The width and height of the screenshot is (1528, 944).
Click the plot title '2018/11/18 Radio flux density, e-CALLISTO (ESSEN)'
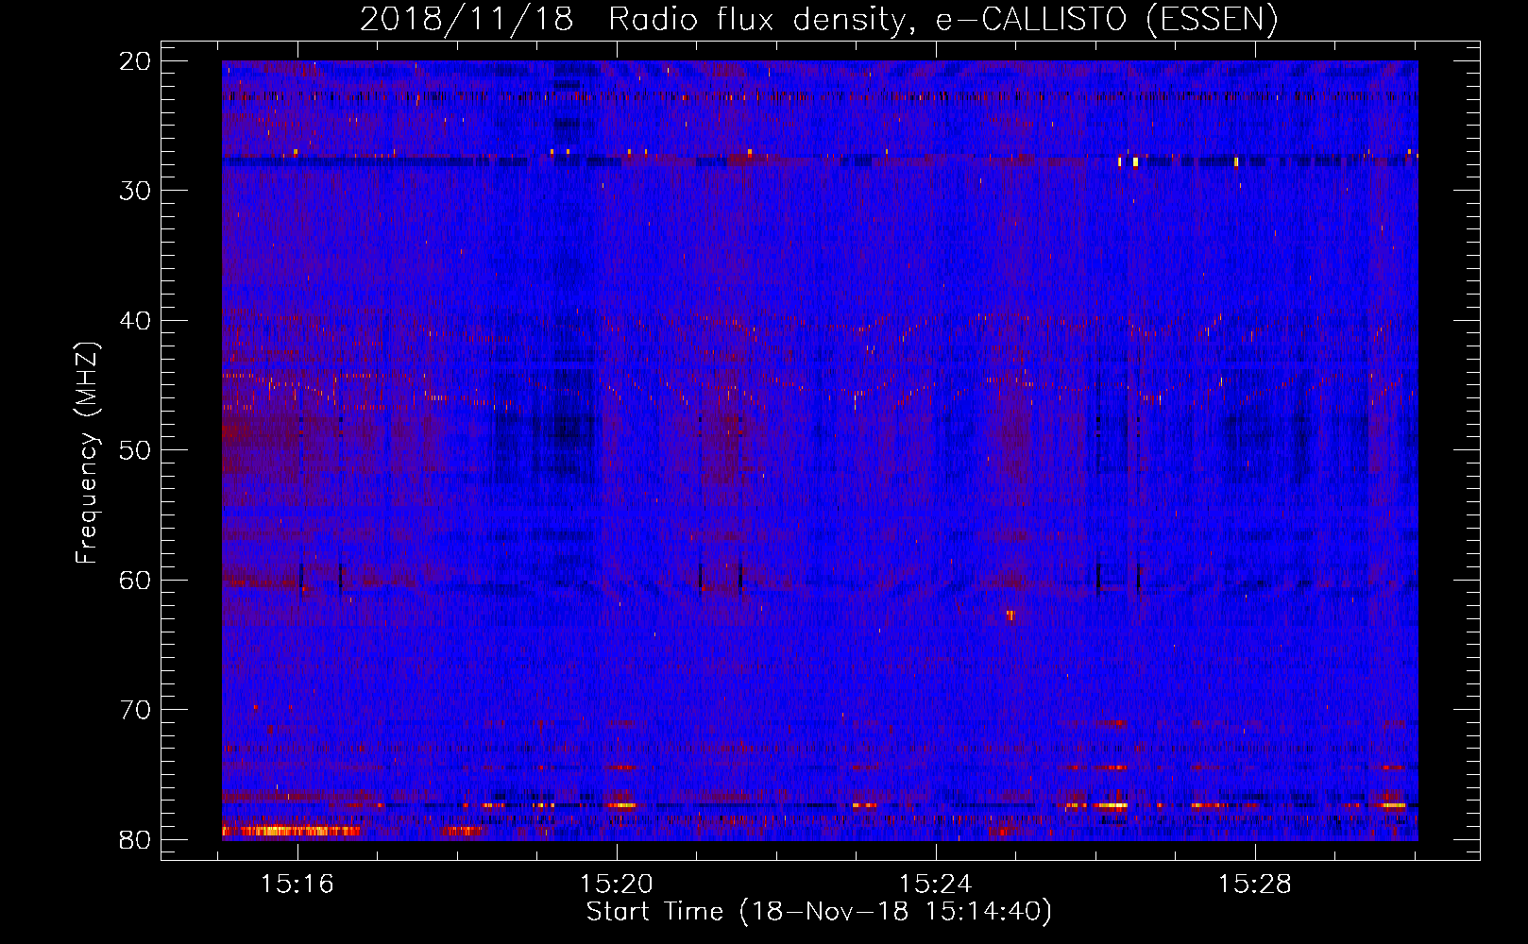tap(819, 20)
